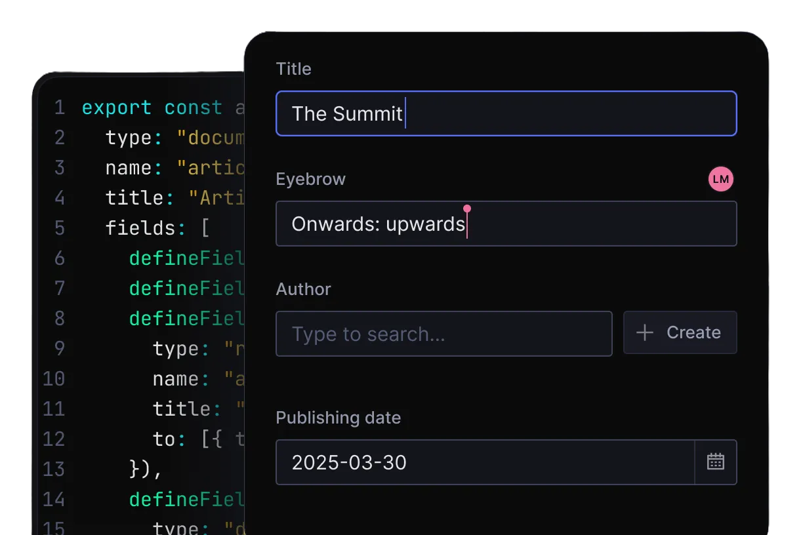Click the Title field label
803x535 pixels.
click(x=293, y=68)
